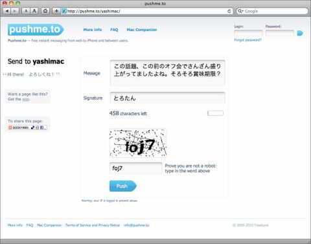This screenshot has height=244, width=311.
Task: Open the home page via the house icon
Action: (45, 11)
